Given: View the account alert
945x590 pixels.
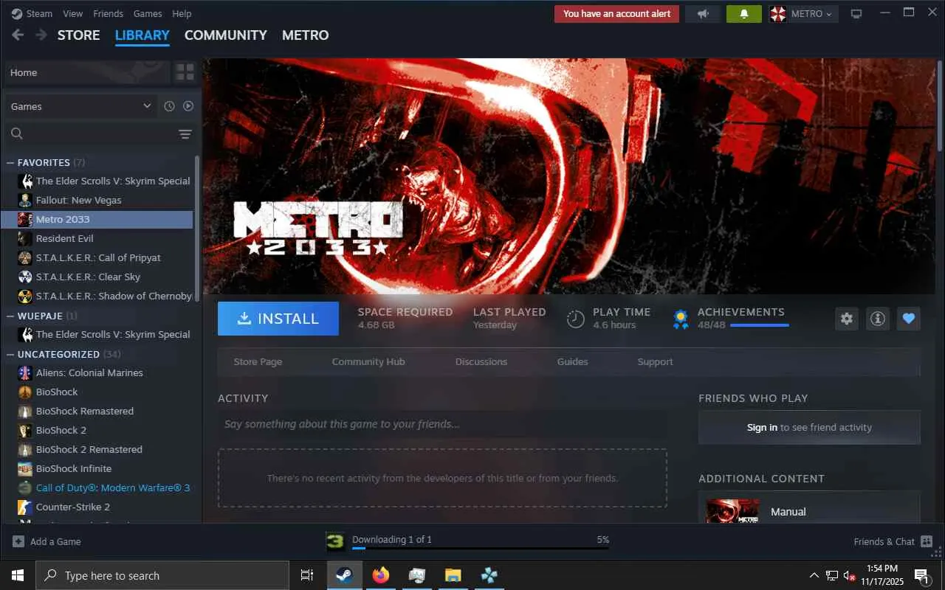Looking at the screenshot, I should click(616, 14).
